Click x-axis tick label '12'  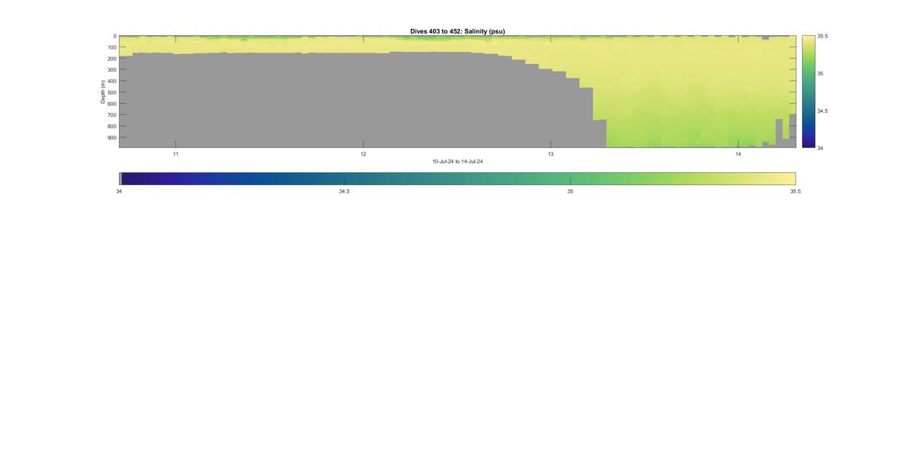(363, 154)
